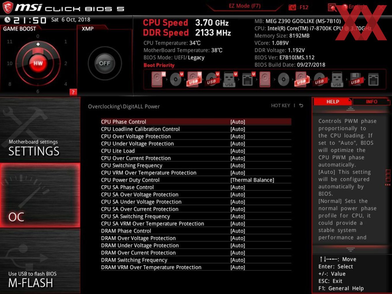Screen dimensions: 392x294
Task: Select the legacy USB key boot icon
Action: (337, 79)
